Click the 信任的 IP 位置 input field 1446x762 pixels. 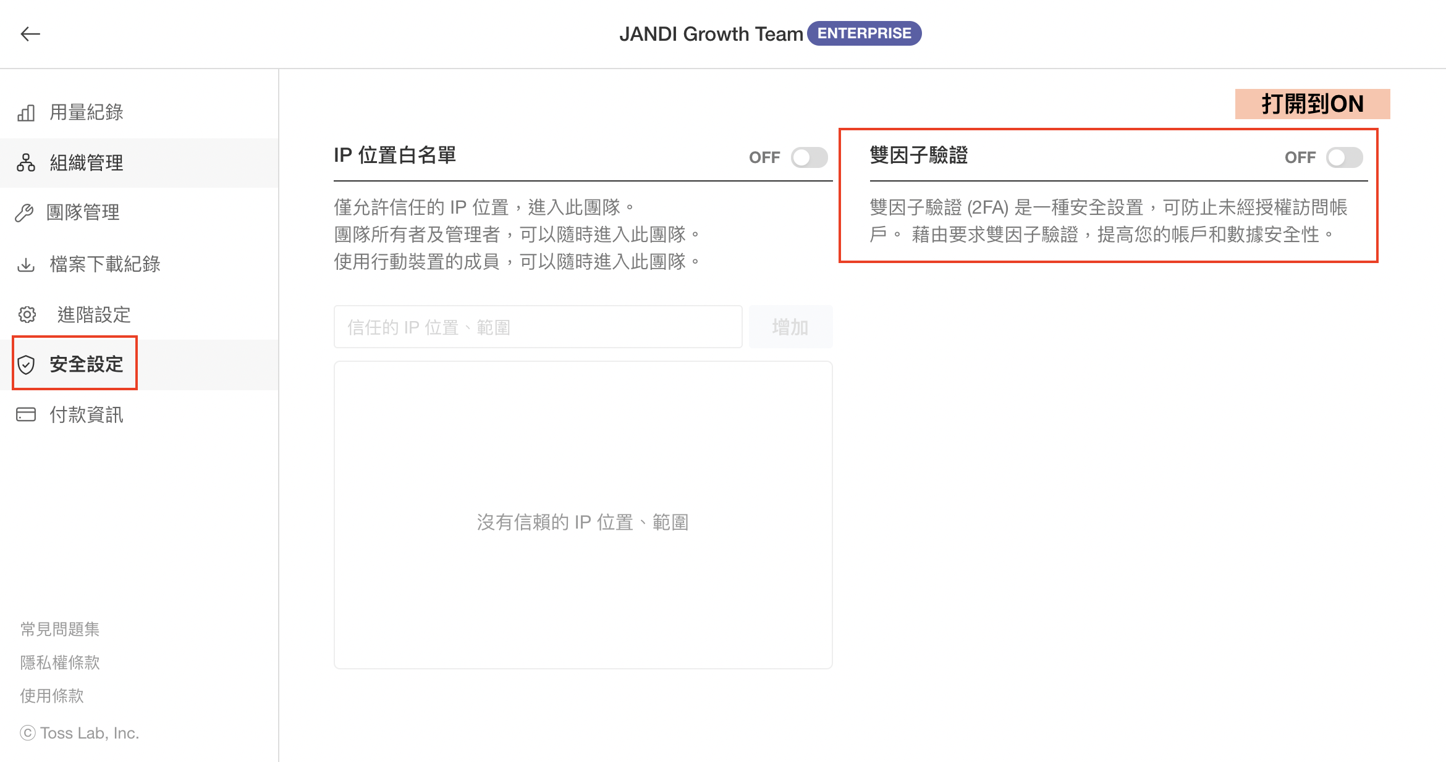pos(538,327)
